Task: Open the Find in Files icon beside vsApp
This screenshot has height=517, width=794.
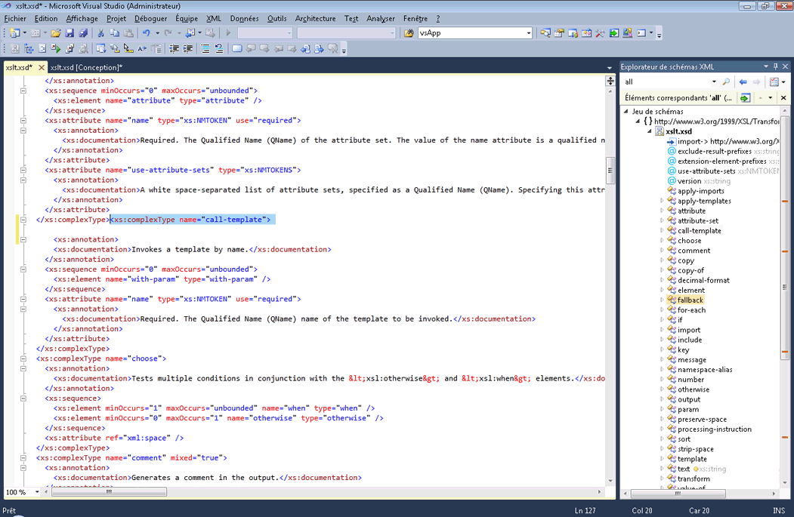Action: pyautogui.click(x=409, y=33)
